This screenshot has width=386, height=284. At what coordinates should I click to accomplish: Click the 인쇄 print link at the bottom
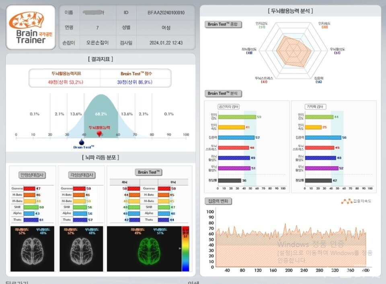(193, 282)
